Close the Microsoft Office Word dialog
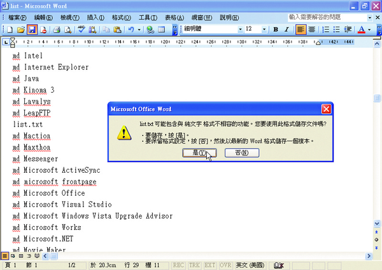 coord(326,109)
